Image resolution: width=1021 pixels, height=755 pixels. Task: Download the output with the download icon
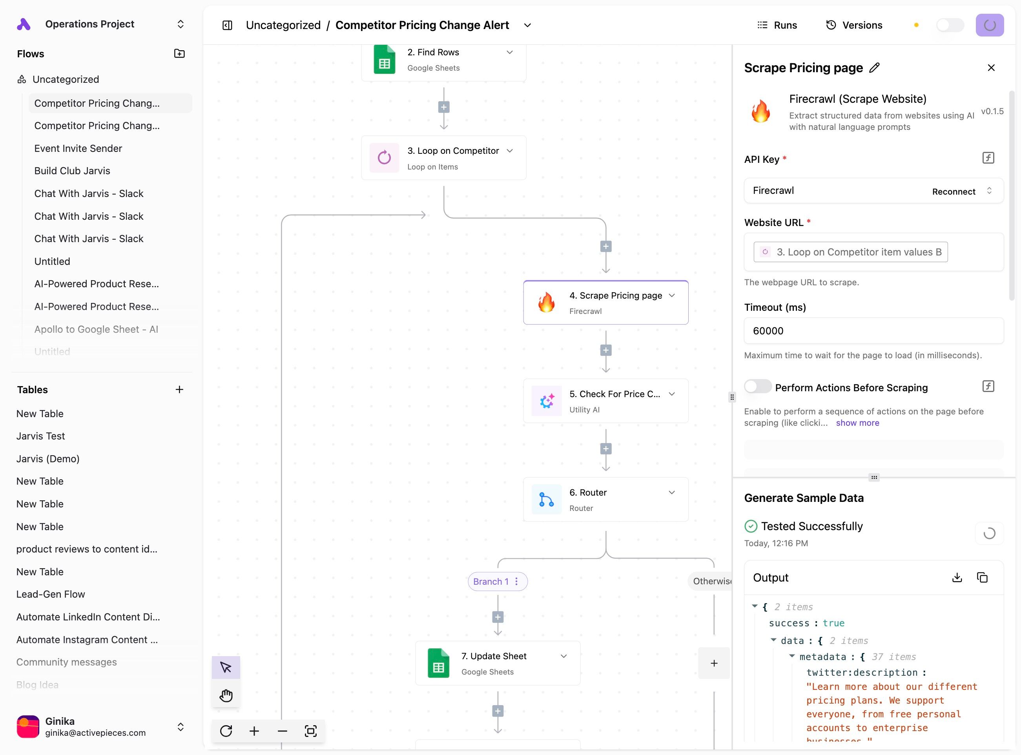pyautogui.click(x=957, y=578)
